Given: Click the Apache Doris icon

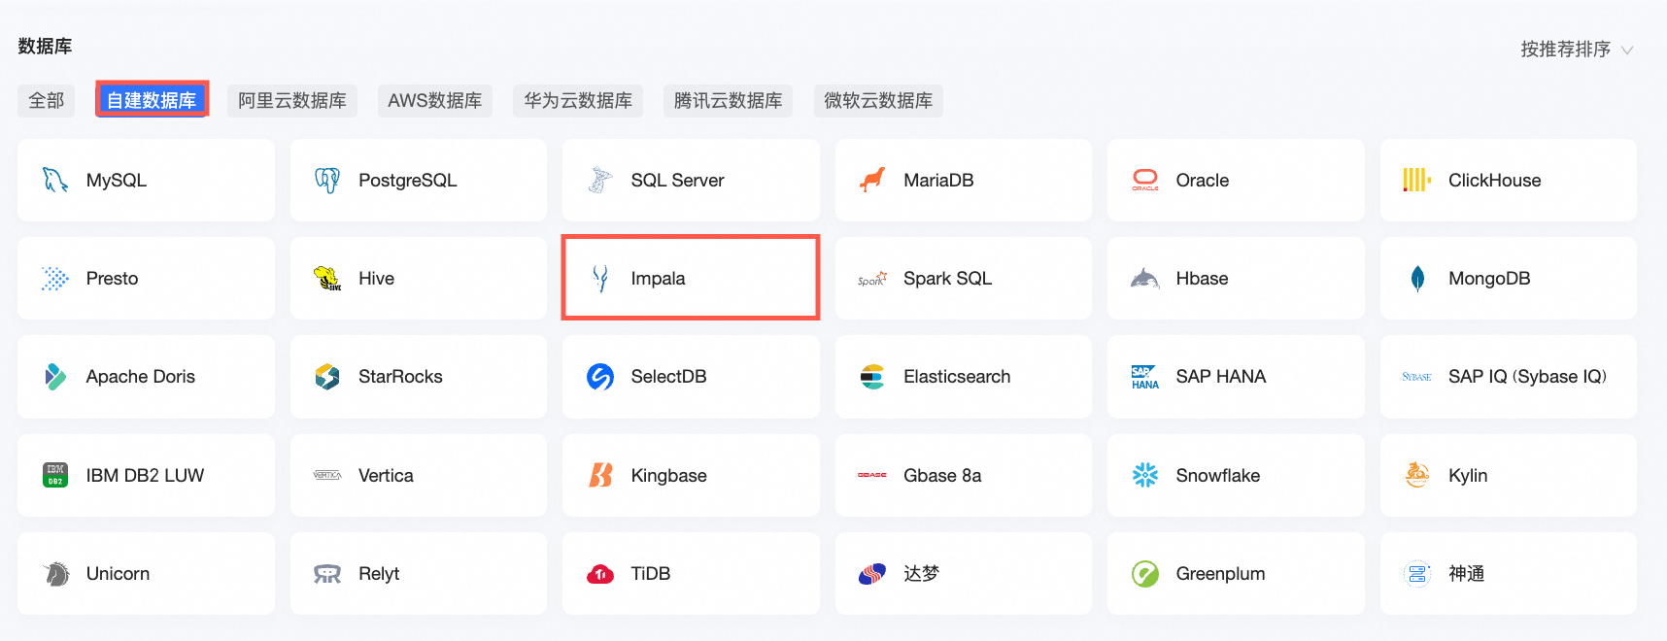Looking at the screenshot, I should (55, 377).
